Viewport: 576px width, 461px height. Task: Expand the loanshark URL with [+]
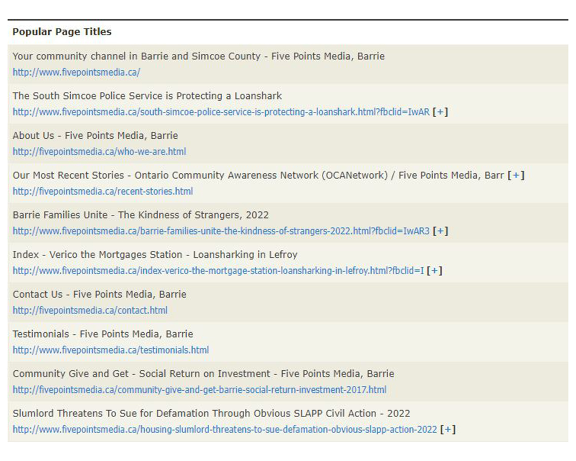(x=440, y=112)
